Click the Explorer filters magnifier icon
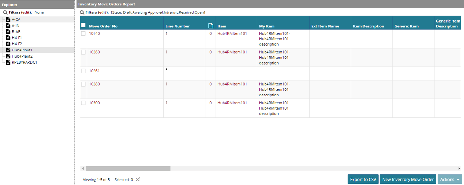Image resolution: width=464 pixels, height=185 pixels. point(5,12)
